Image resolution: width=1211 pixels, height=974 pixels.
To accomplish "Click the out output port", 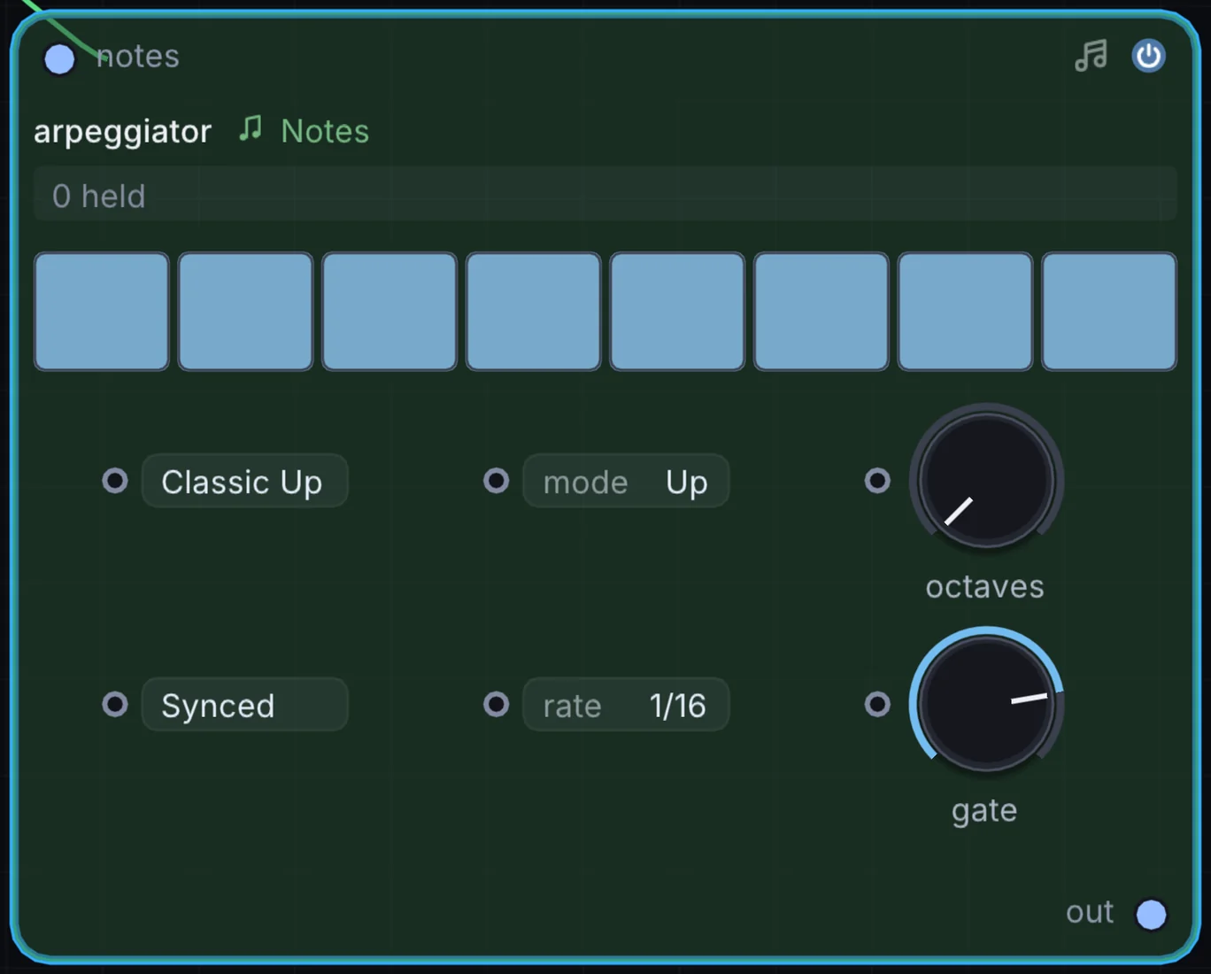I will coord(1151,914).
